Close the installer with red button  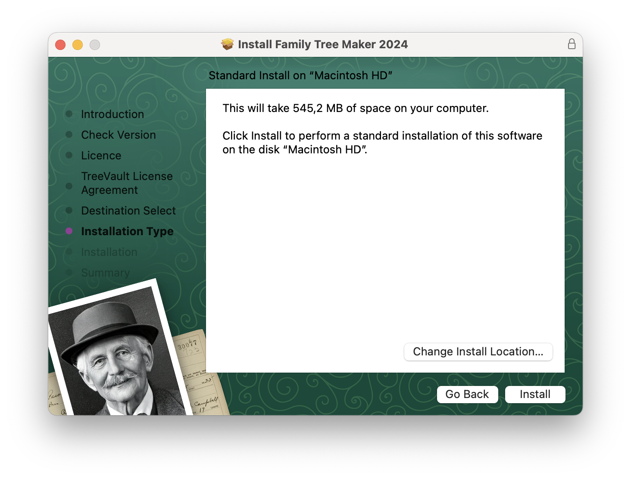coord(60,45)
